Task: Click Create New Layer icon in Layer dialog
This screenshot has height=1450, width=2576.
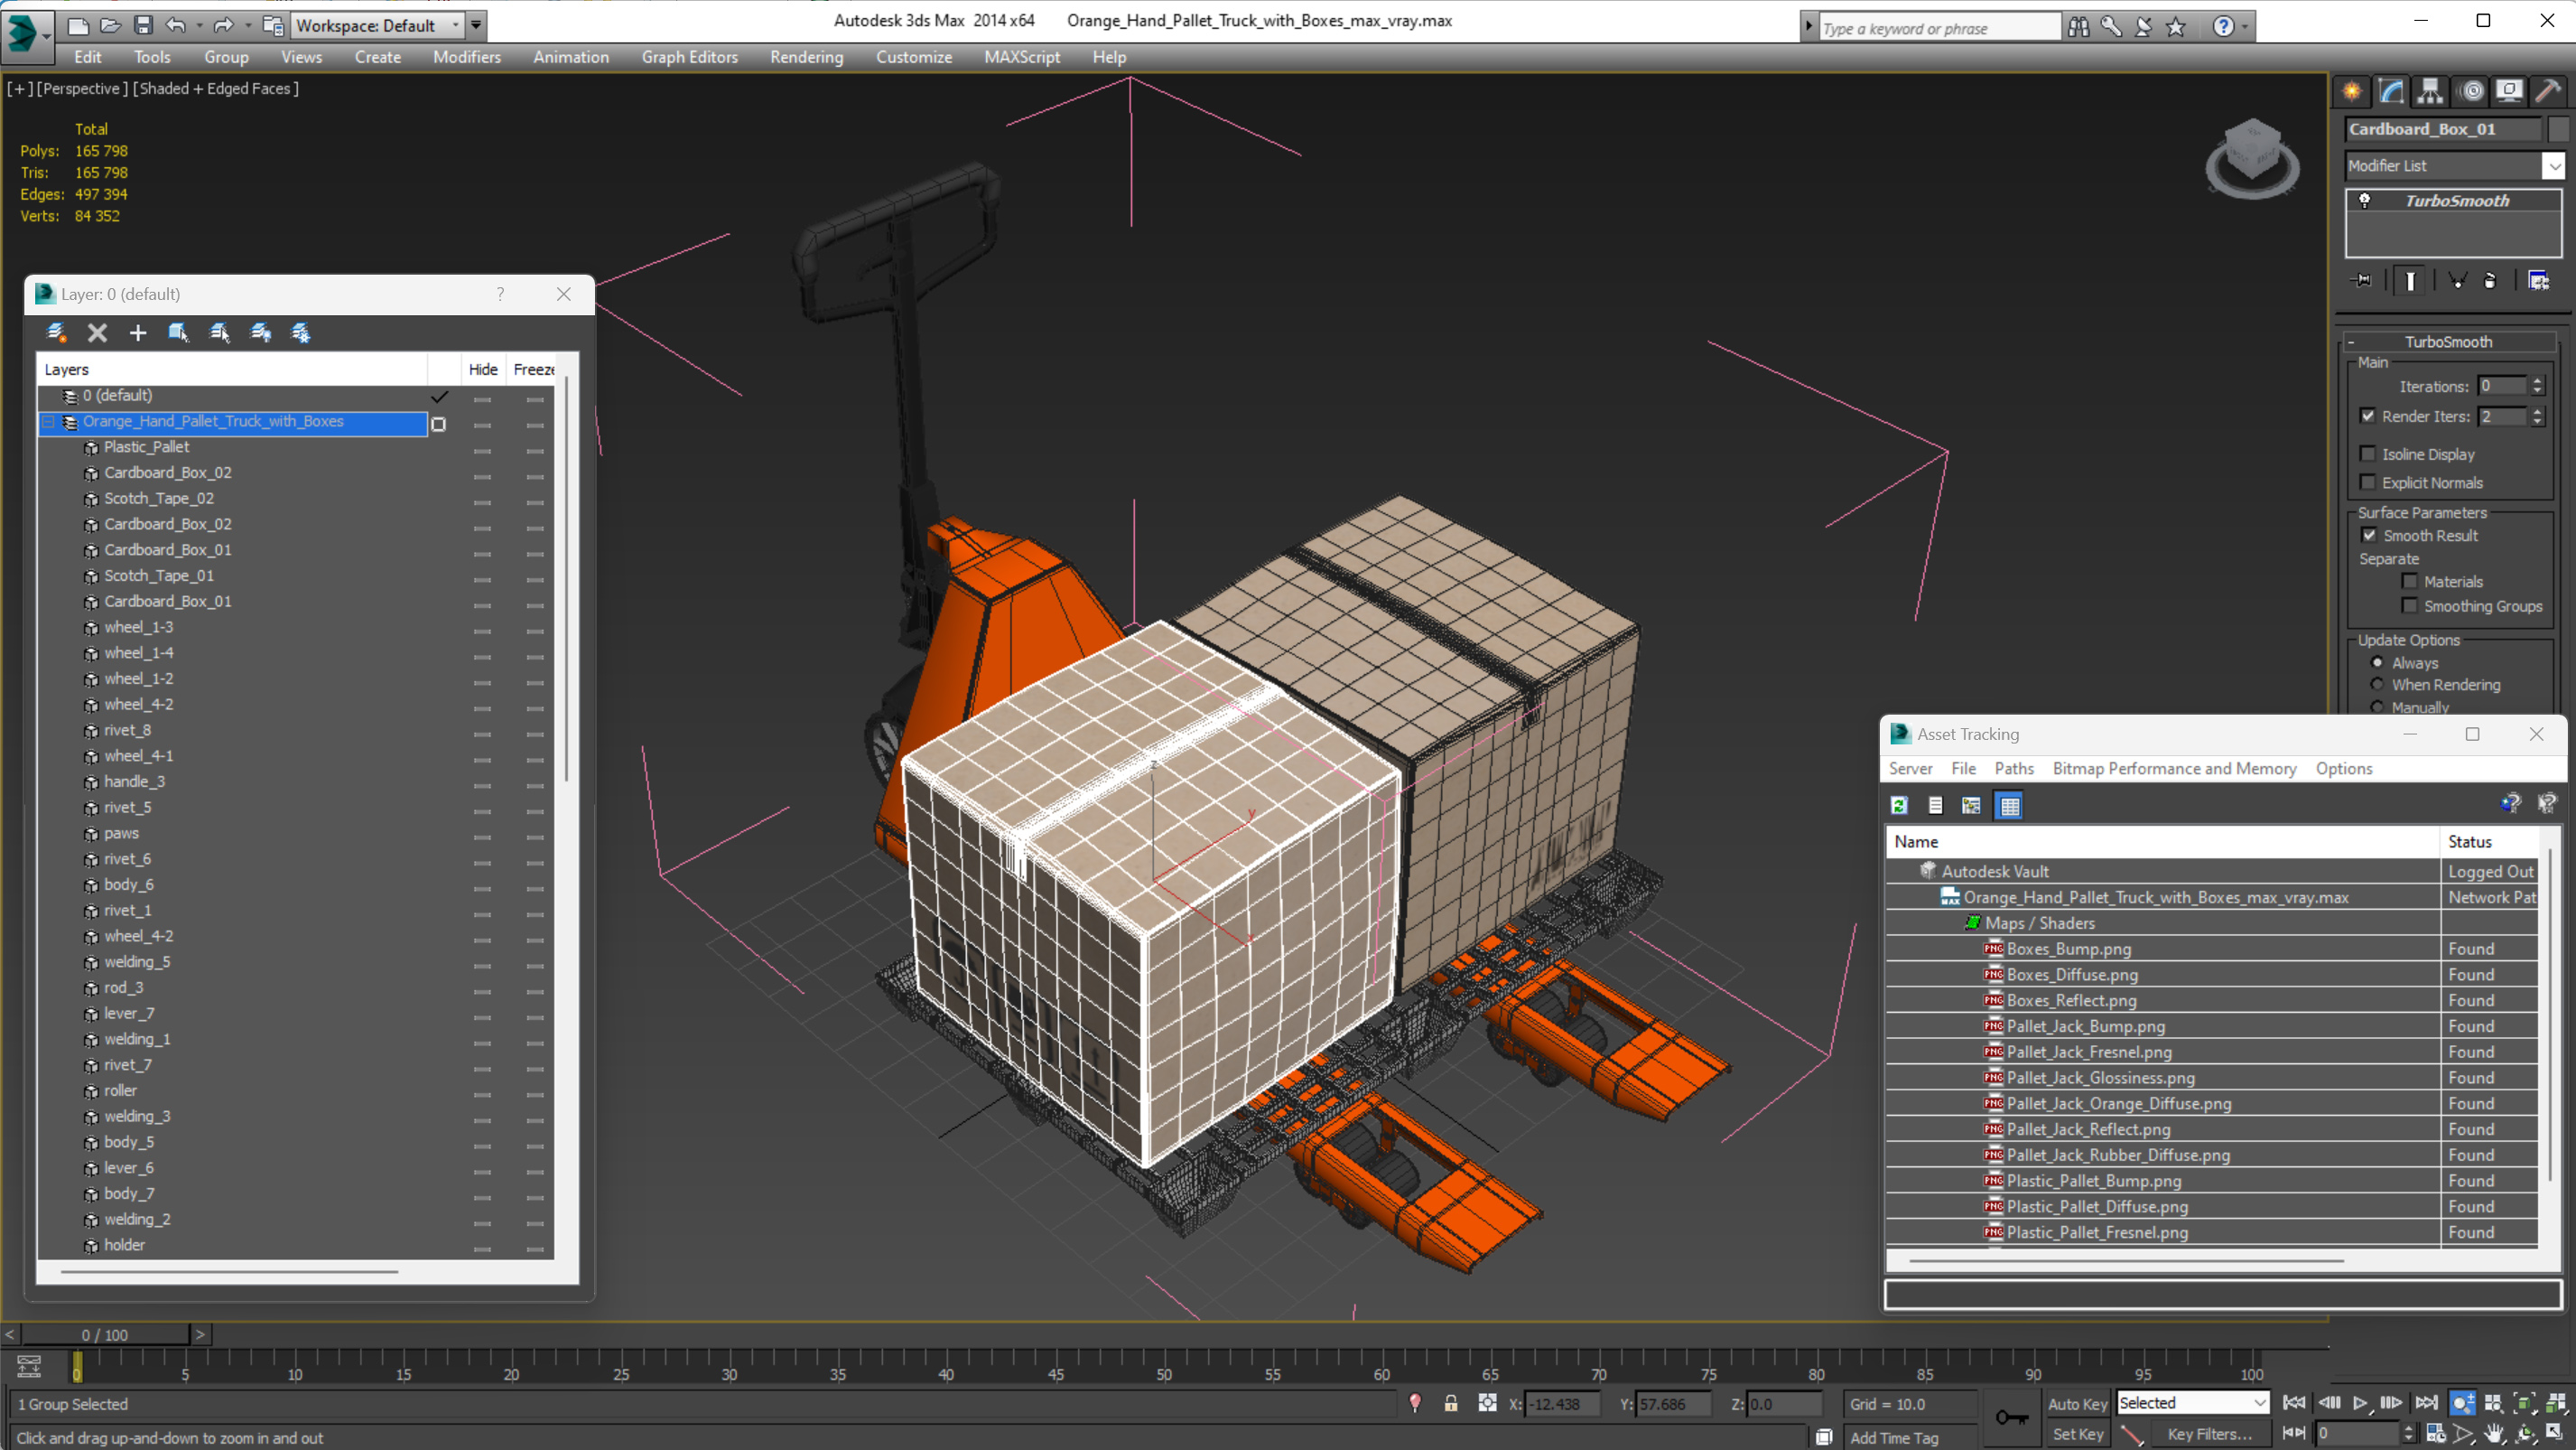Action: click(56, 333)
